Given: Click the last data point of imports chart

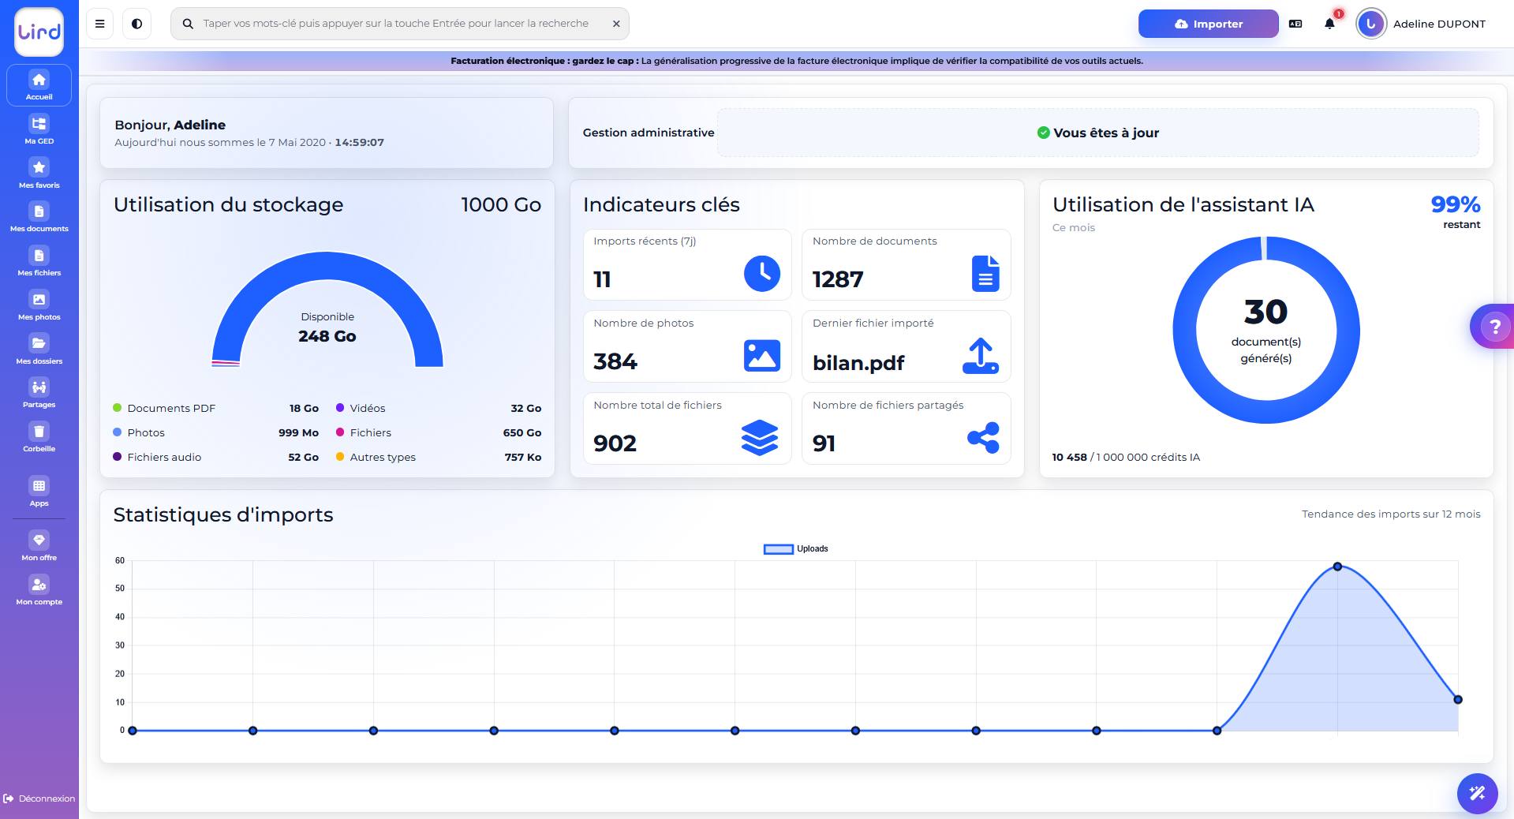Looking at the screenshot, I should (1458, 700).
